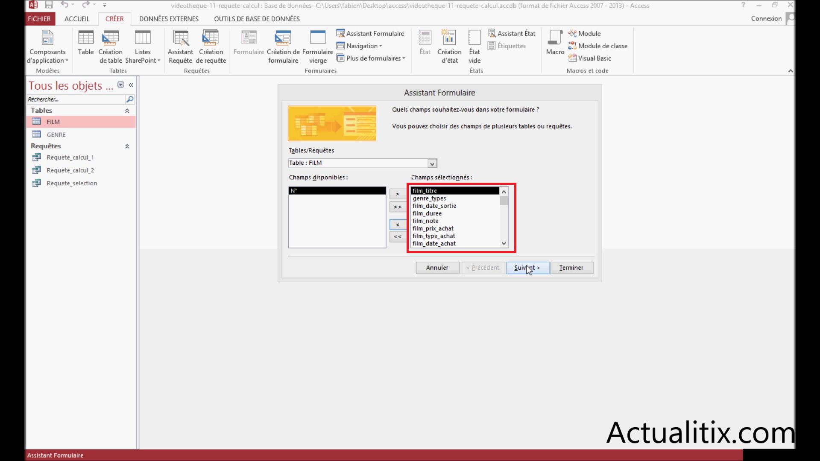Select genre_types in selected fields

455,198
